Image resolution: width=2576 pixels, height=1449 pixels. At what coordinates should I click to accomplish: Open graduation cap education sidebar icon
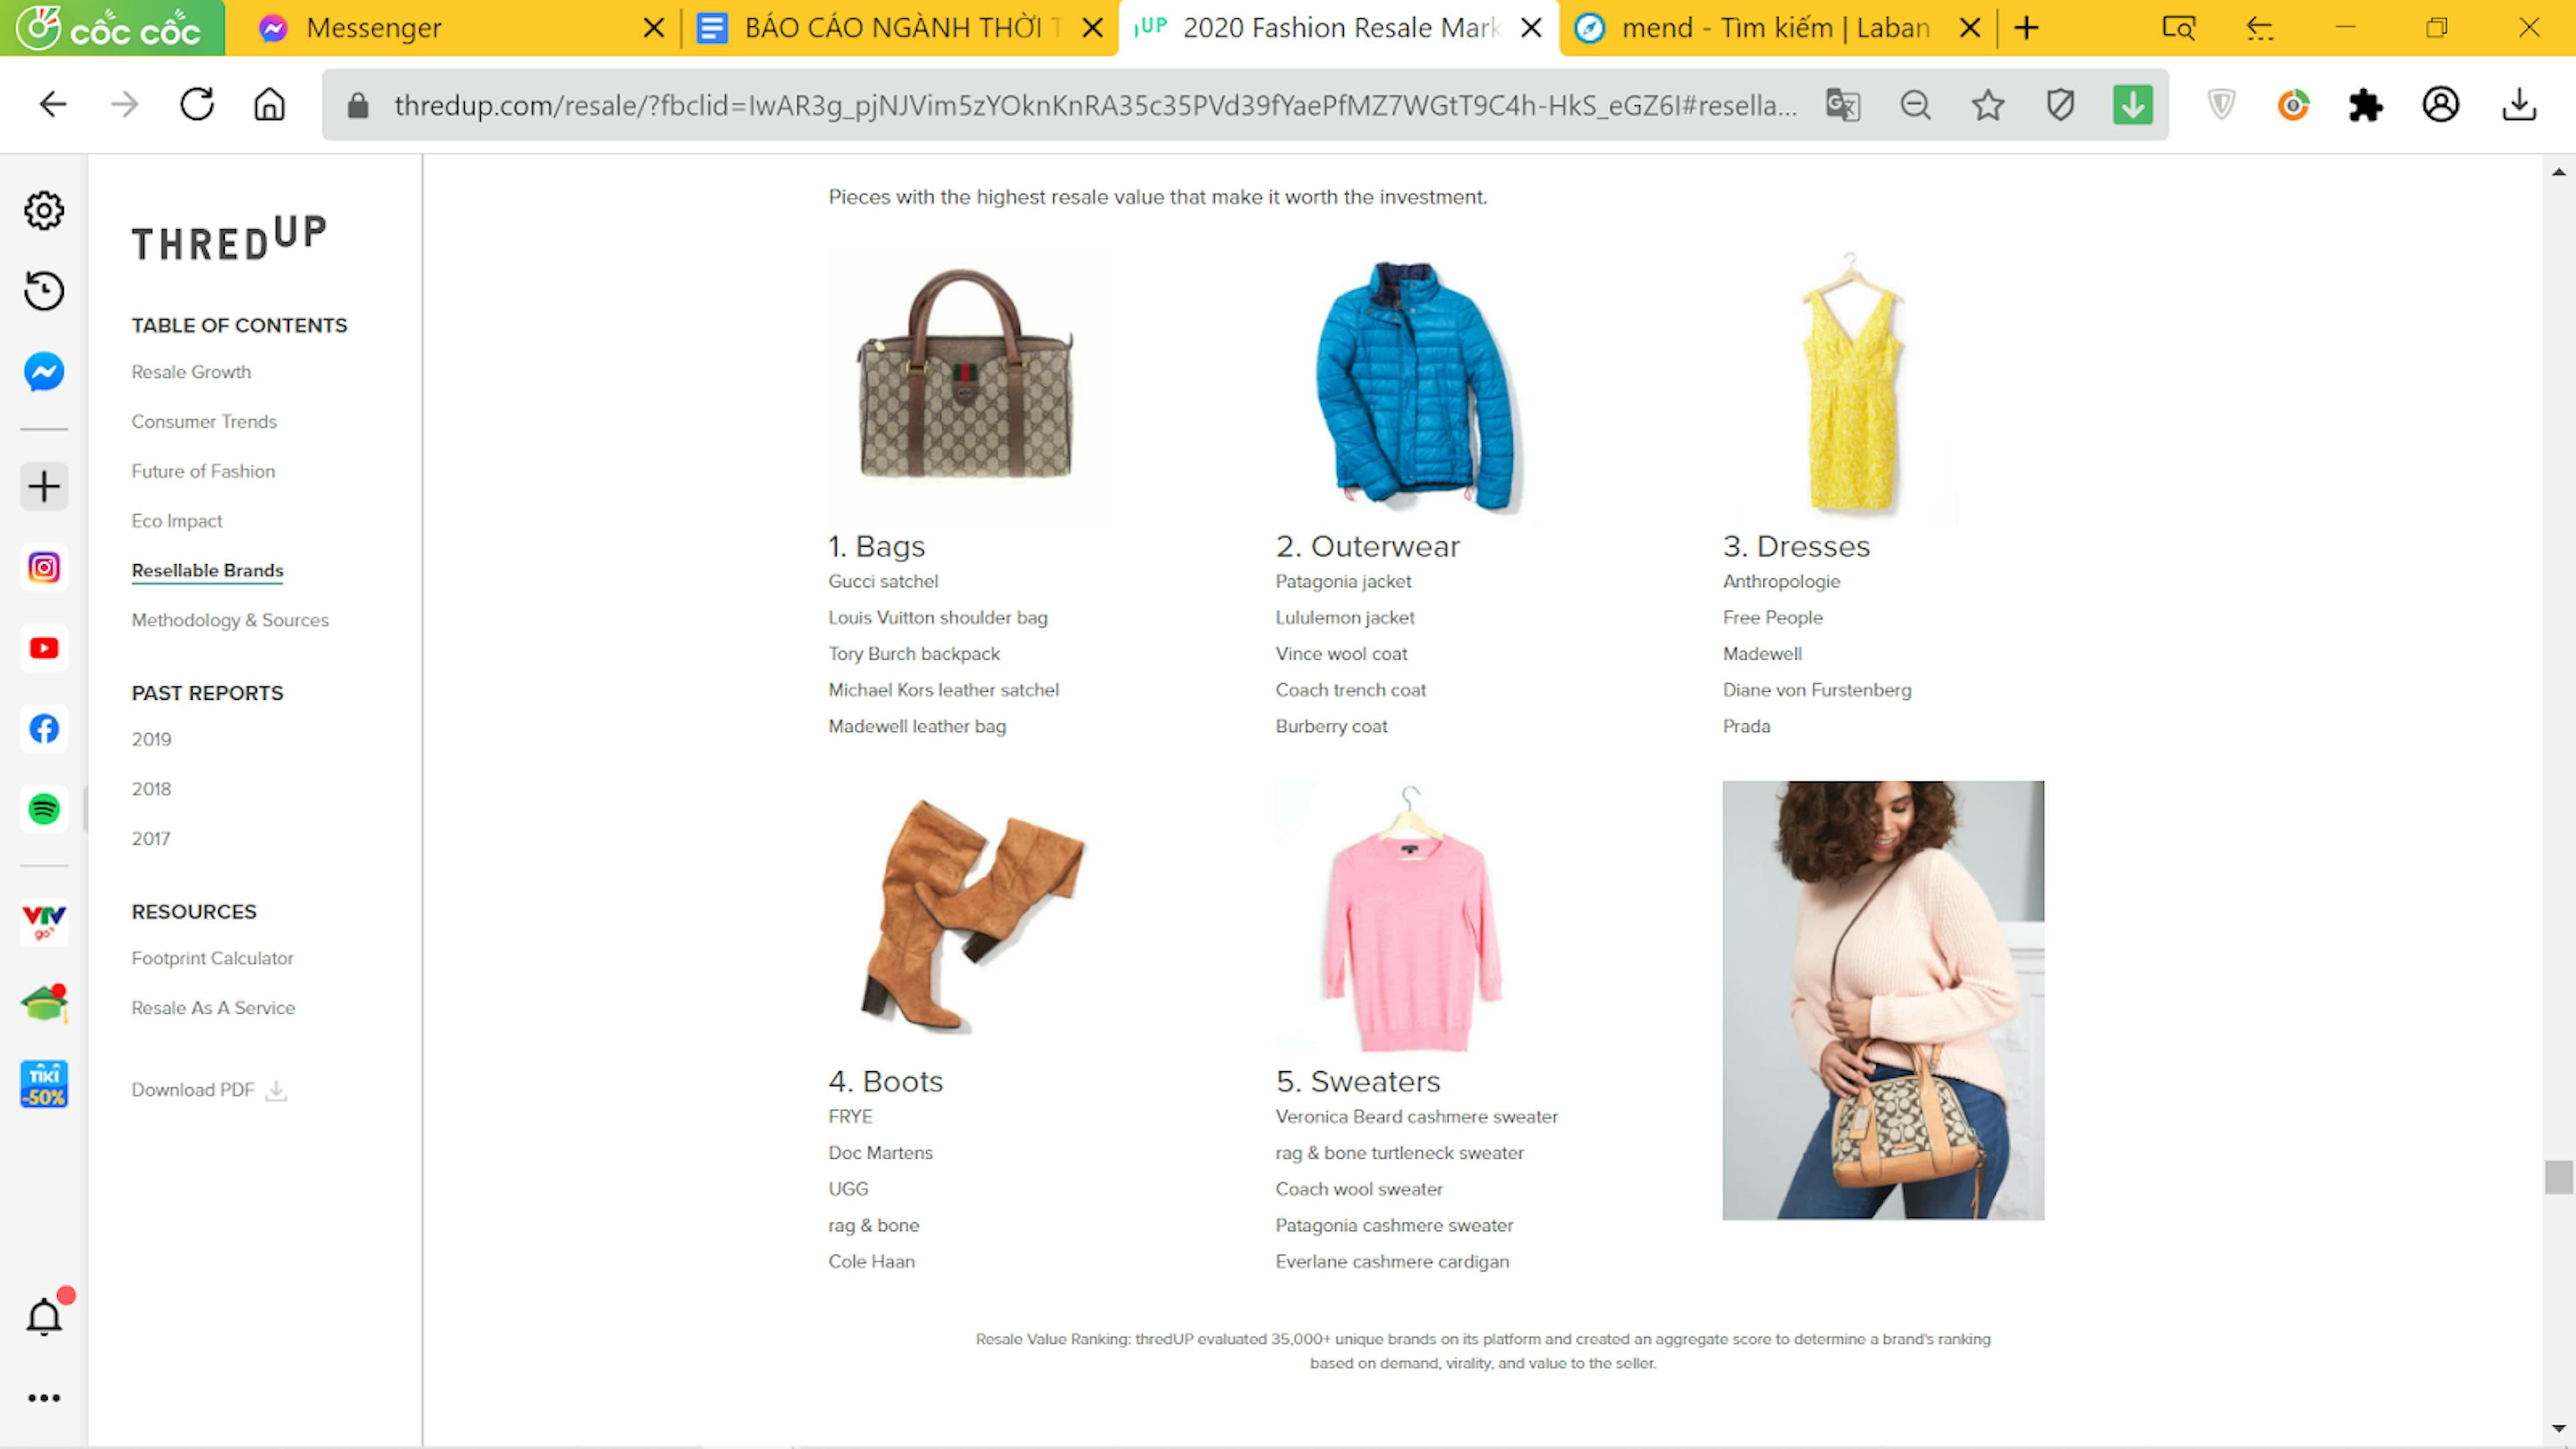44,1003
